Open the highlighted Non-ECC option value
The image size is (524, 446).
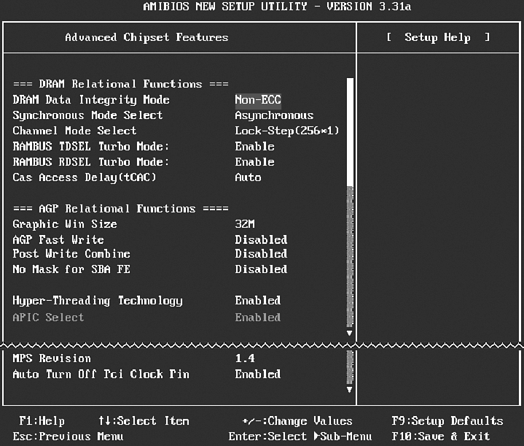pos(257,100)
